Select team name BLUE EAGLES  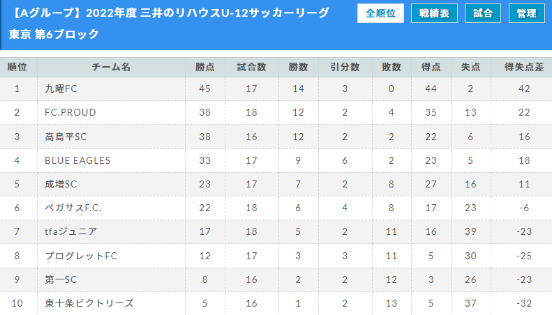(77, 160)
